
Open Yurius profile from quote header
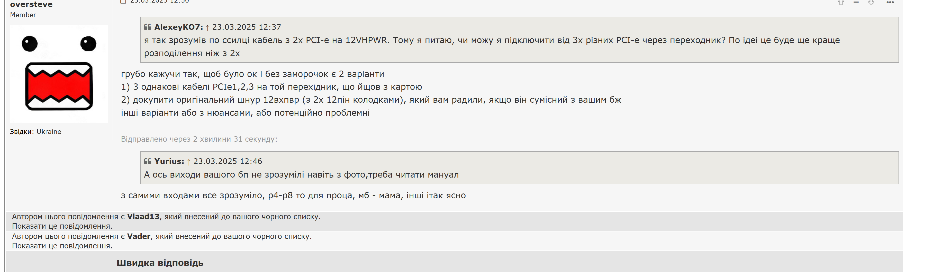[169, 161]
